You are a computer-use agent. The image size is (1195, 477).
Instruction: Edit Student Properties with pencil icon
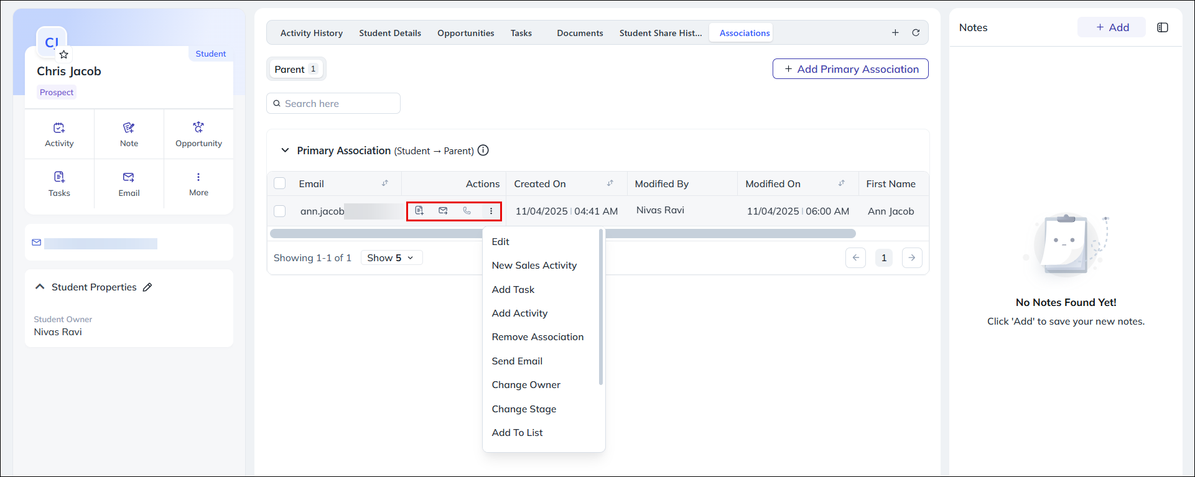click(147, 287)
